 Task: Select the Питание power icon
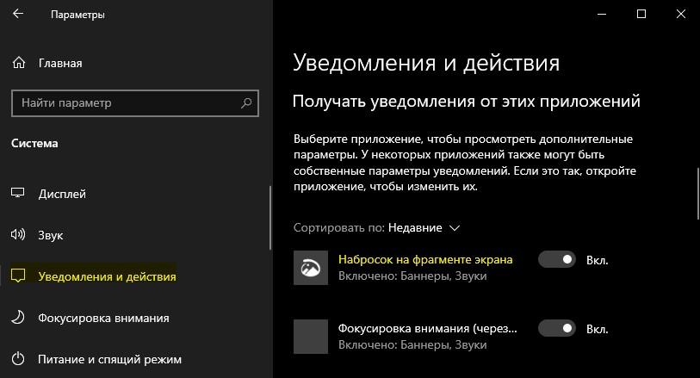click(18, 358)
